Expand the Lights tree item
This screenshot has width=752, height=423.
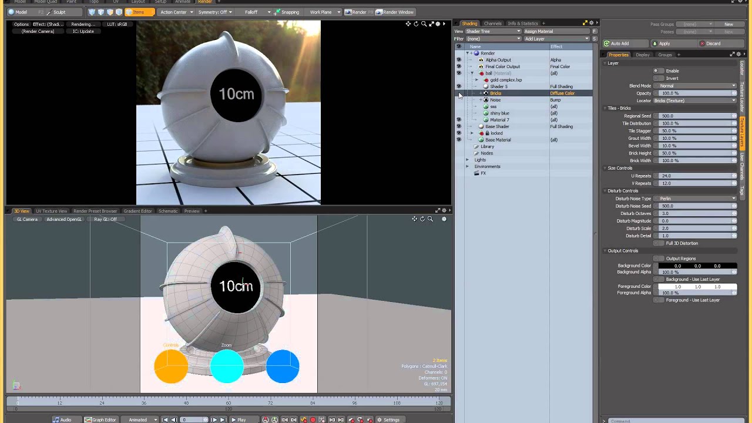click(x=468, y=160)
